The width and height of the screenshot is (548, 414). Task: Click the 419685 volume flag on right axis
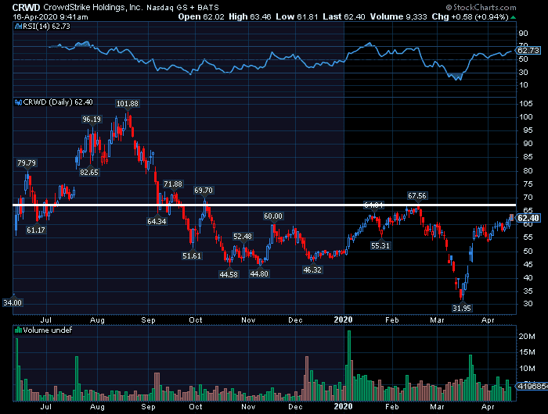point(532,386)
